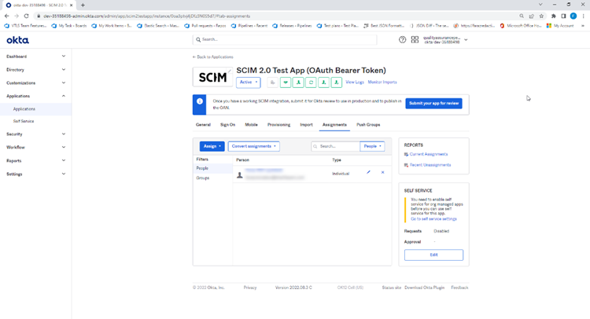Switch to the General tab

click(203, 125)
